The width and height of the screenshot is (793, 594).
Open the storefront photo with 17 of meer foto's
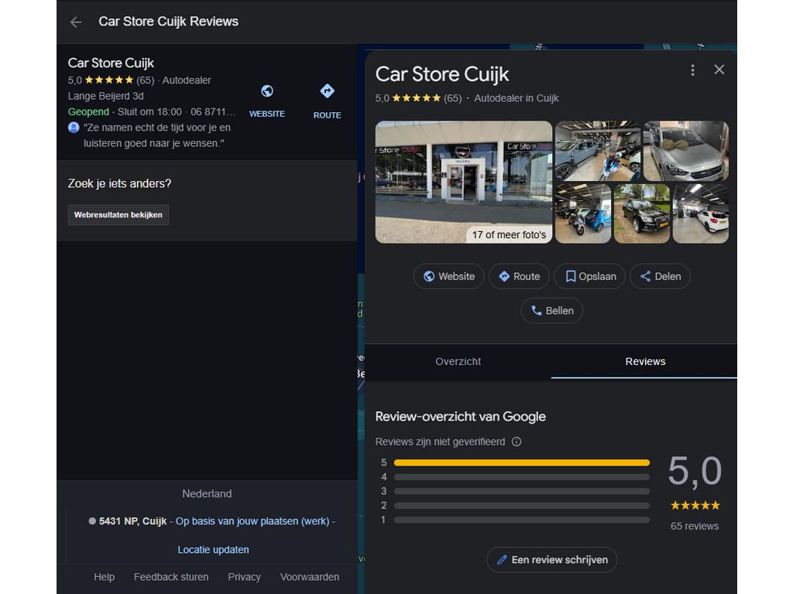(463, 182)
